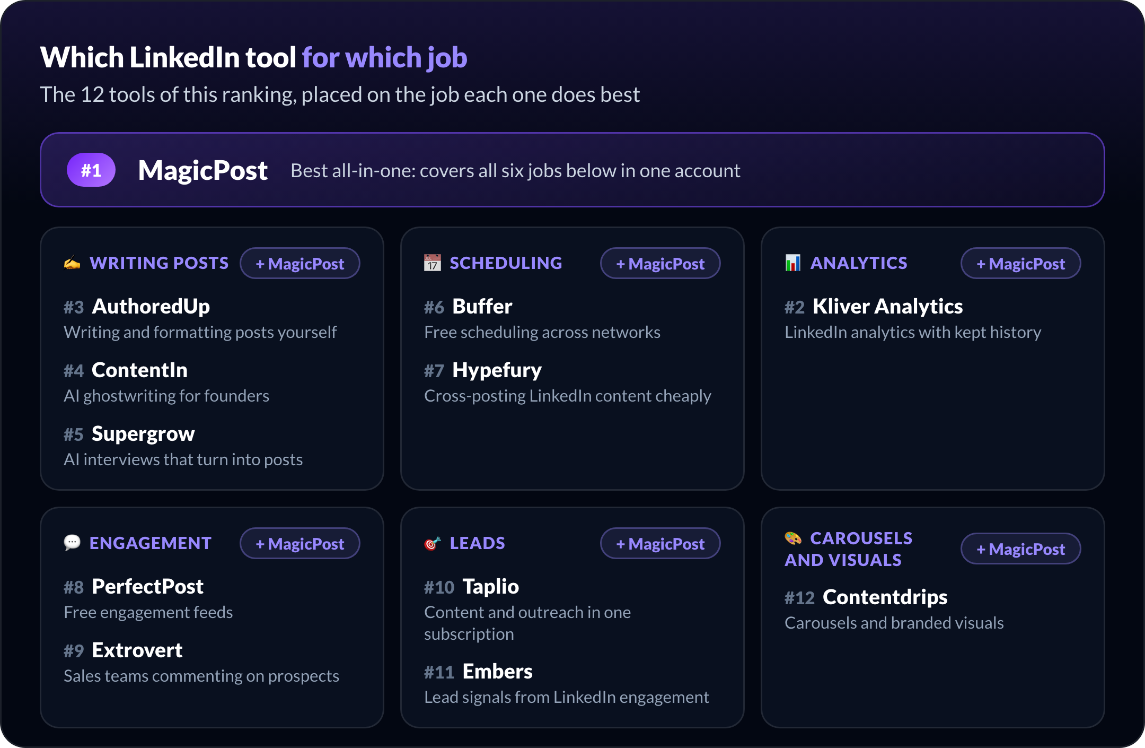
Task: Click the Embers tool name
Action: pos(498,671)
